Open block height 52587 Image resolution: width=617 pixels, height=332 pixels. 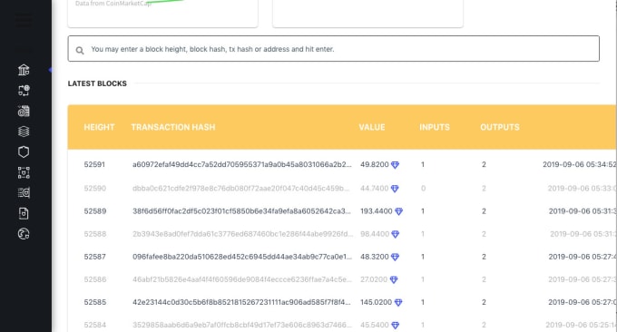(95, 257)
